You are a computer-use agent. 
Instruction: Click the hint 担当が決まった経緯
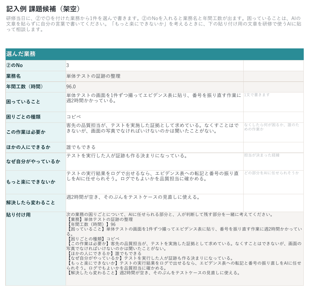pos(262,155)
